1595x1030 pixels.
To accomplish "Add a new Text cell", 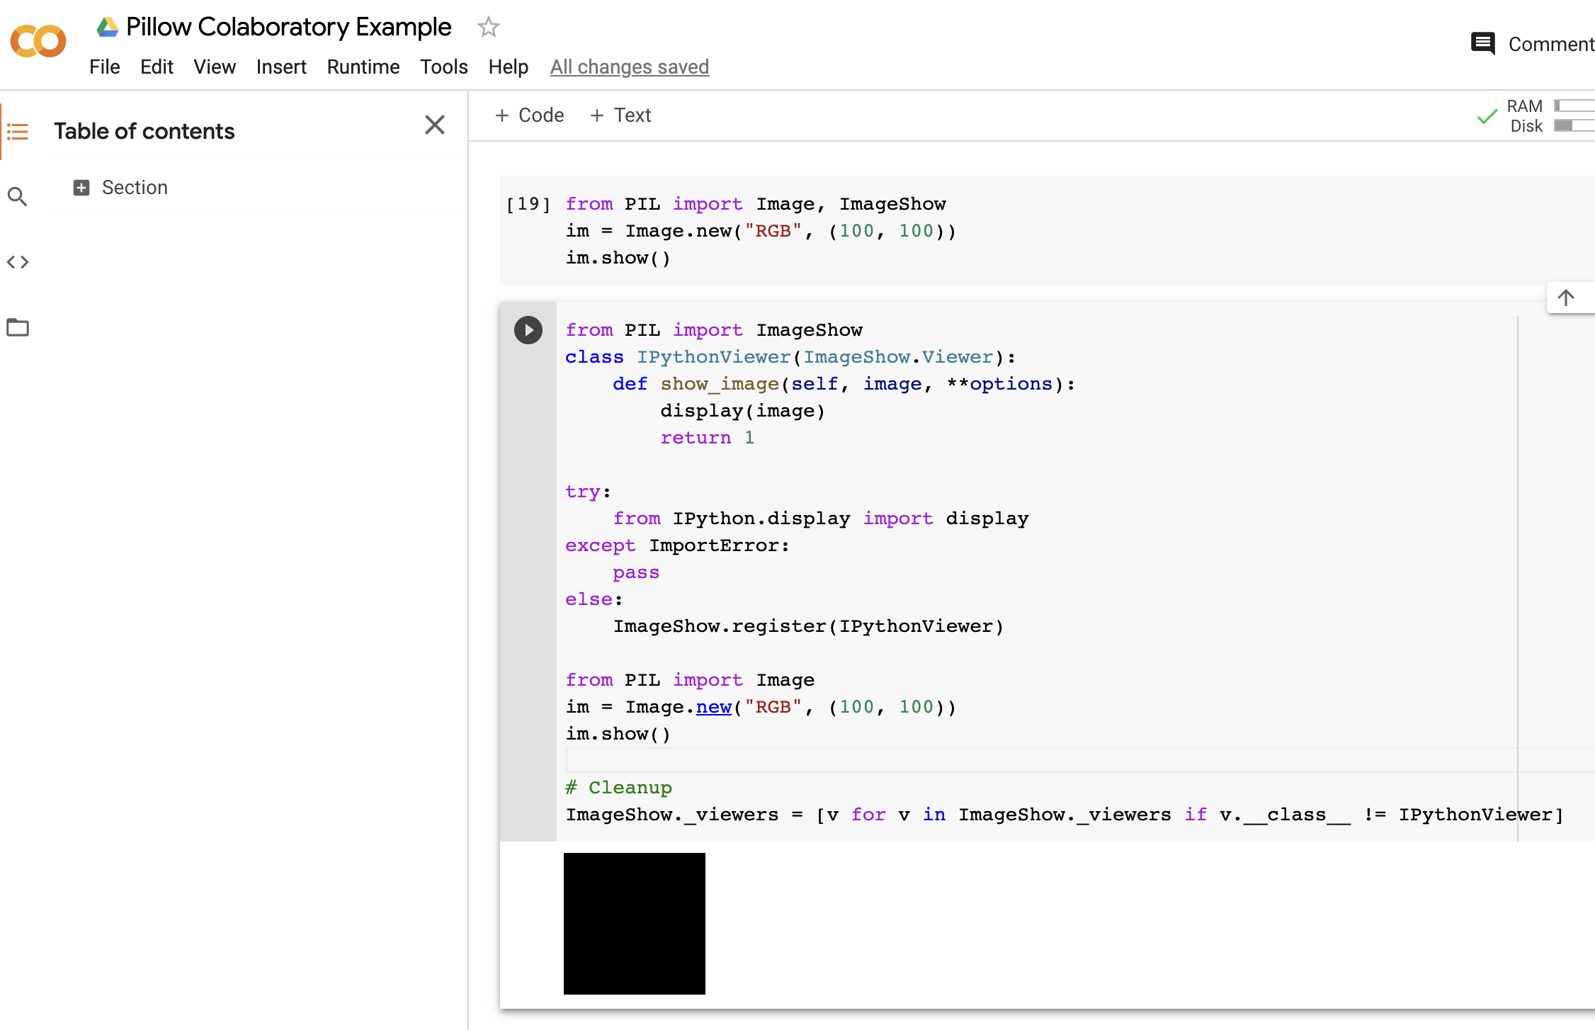I will point(620,115).
